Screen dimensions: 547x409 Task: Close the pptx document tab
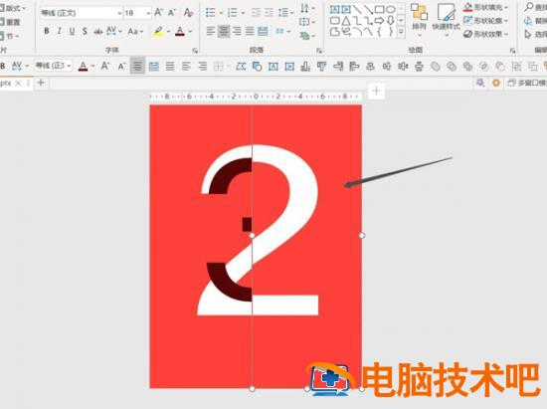coord(18,83)
